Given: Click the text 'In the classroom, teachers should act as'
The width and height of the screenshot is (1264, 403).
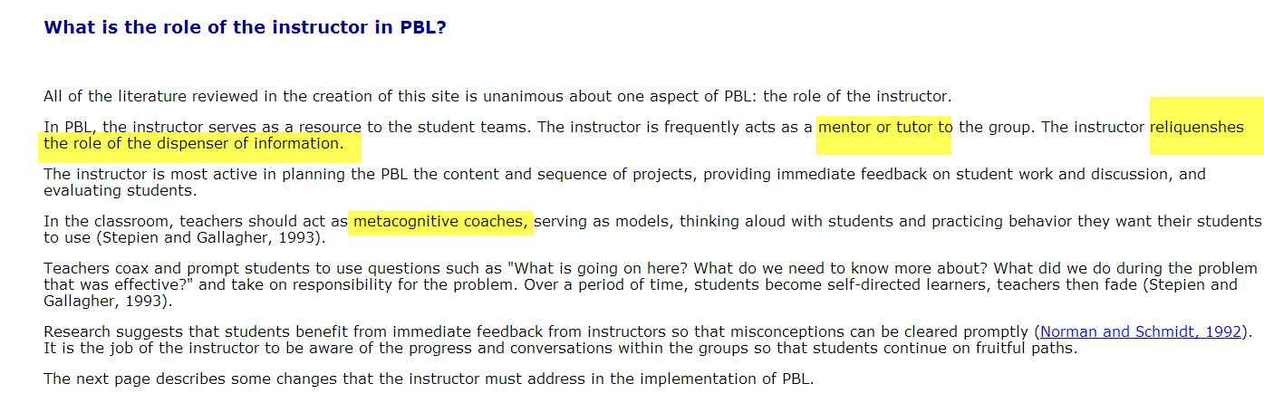Looking at the screenshot, I should (x=196, y=221).
